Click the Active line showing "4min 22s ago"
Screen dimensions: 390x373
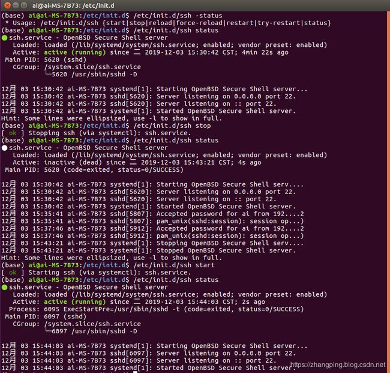pyautogui.click(x=151, y=52)
